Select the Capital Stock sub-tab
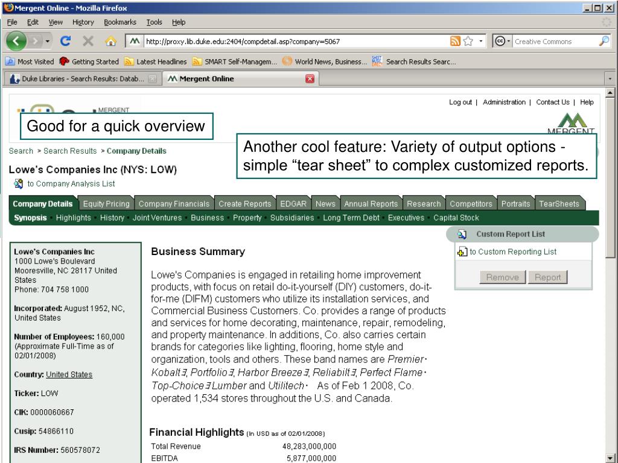This screenshot has height=463, width=618. 456,218
